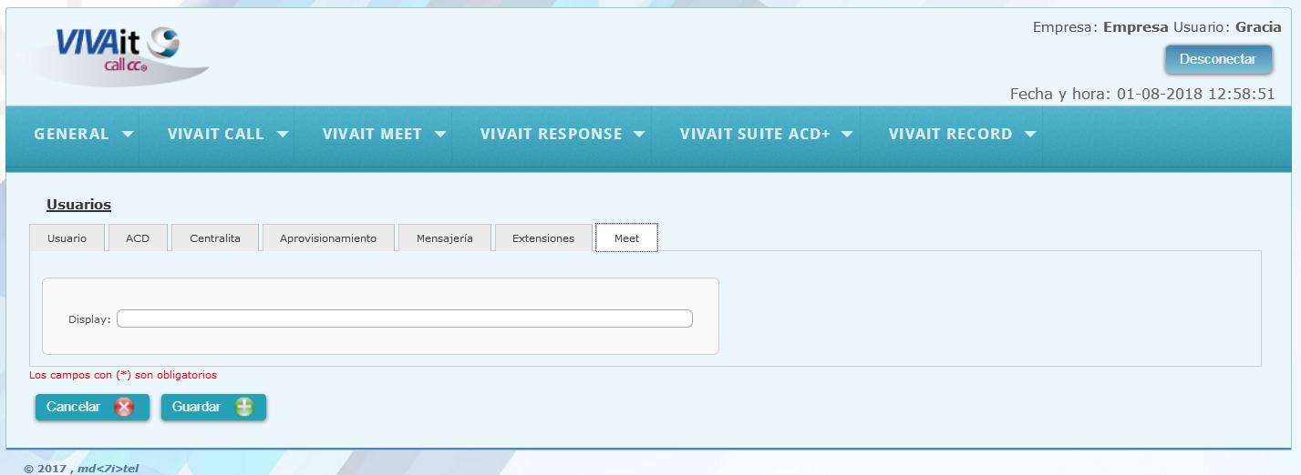Click the 'Fecha y hora' timestamp text
Image resolution: width=1301 pixels, height=475 pixels.
coord(1142,94)
